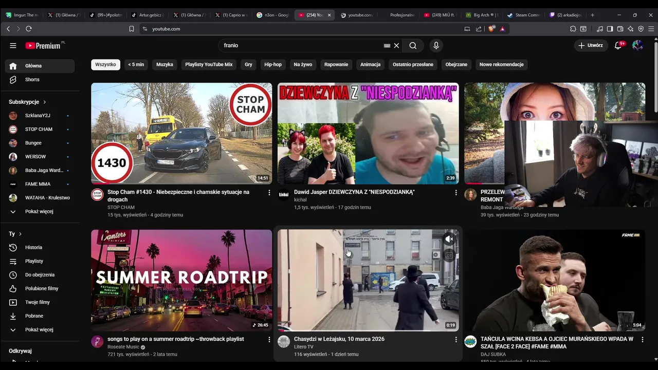Open Twoje filmy in sidebar
Image resolution: width=658 pixels, height=370 pixels.
click(x=40, y=302)
